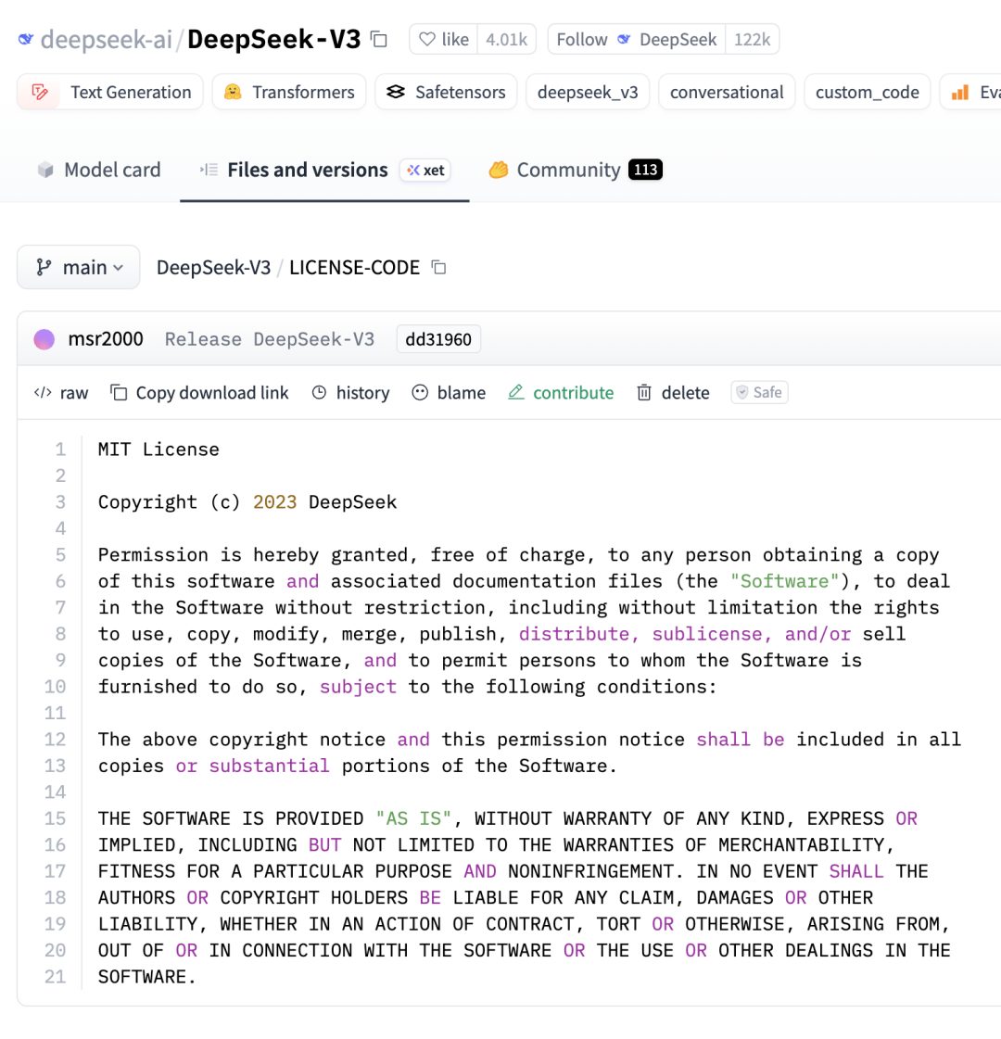Click the raw code brackets icon
The width and height of the screenshot is (1001, 1039).
(43, 392)
